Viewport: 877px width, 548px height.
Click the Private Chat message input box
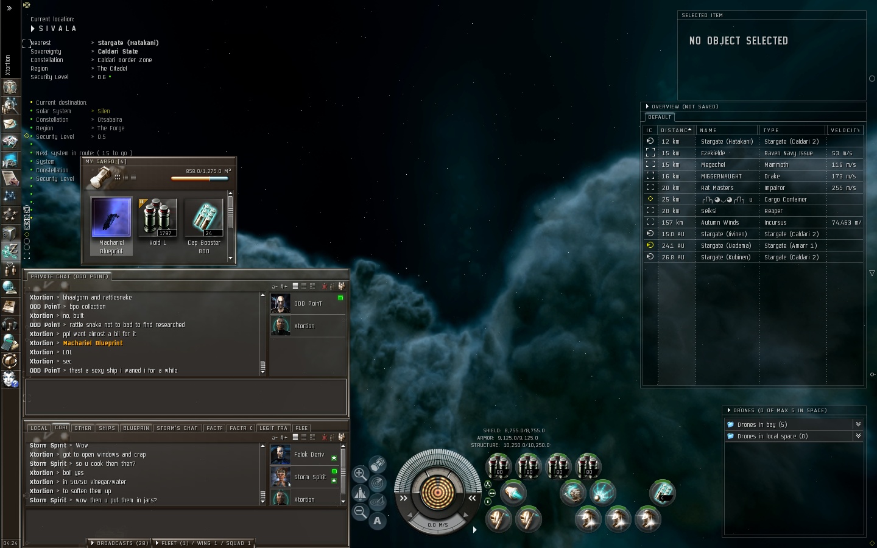coord(186,397)
